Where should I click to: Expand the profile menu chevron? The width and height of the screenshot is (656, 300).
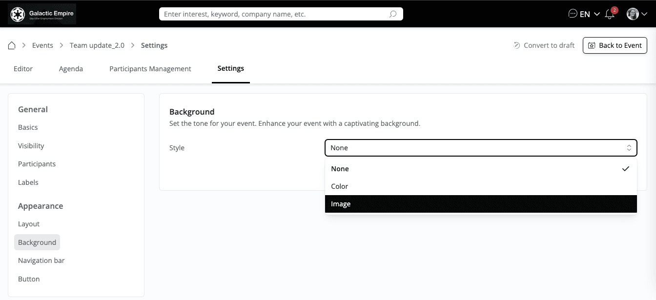[x=644, y=14]
